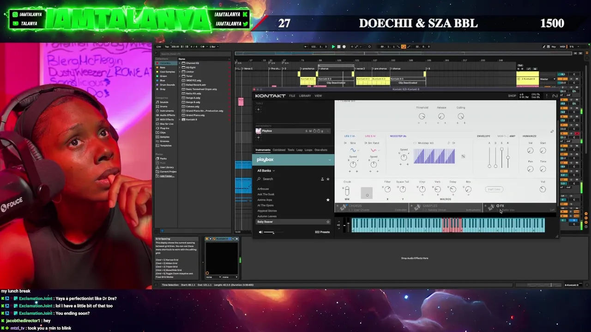Switch to the Leap tab
Screen dimensions: 591x332
(x=299, y=150)
